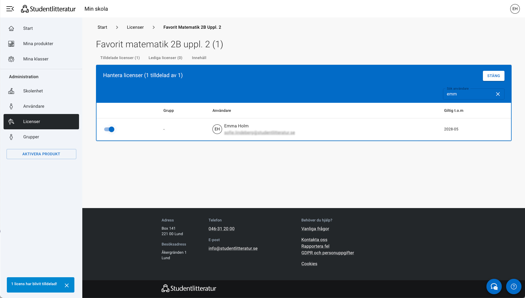Open the chat support bubble

click(494, 286)
